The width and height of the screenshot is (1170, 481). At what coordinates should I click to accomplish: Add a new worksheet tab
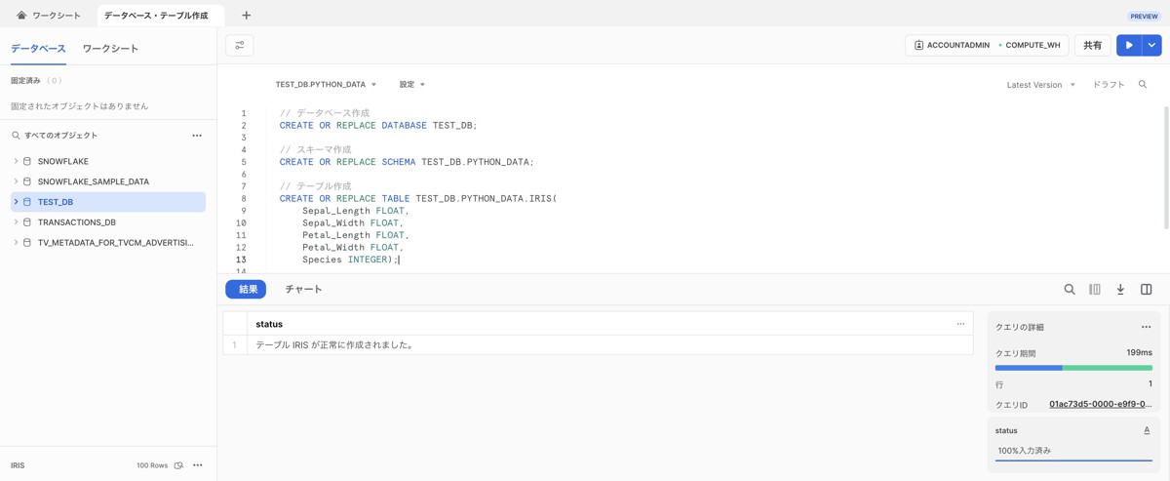tap(246, 16)
